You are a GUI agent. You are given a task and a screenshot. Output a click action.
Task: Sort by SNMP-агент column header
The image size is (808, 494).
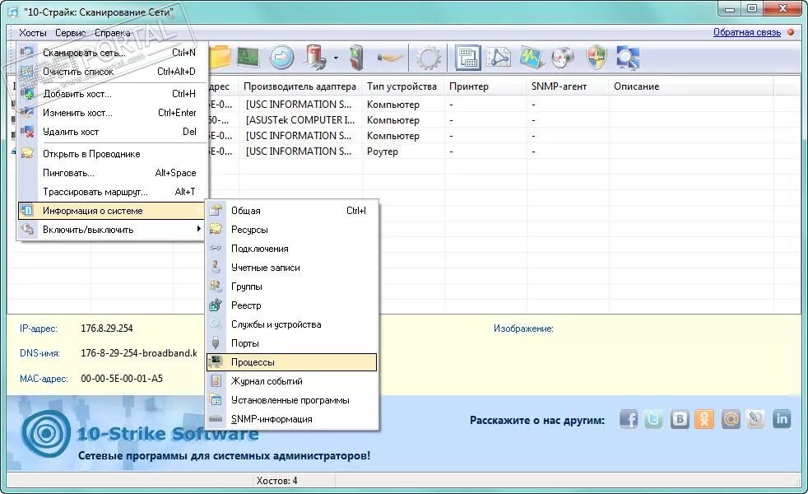[569, 86]
